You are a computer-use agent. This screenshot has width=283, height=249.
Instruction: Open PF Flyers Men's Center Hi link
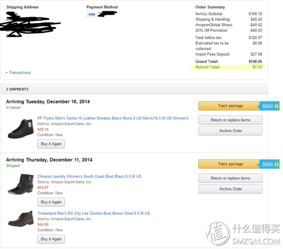pyautogui.click(x=113, y=118)
